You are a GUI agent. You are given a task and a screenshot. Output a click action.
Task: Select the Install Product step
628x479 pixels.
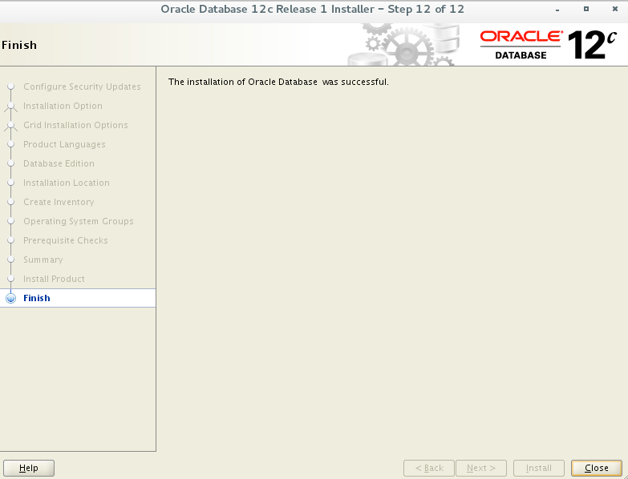[x=54, y=279]
